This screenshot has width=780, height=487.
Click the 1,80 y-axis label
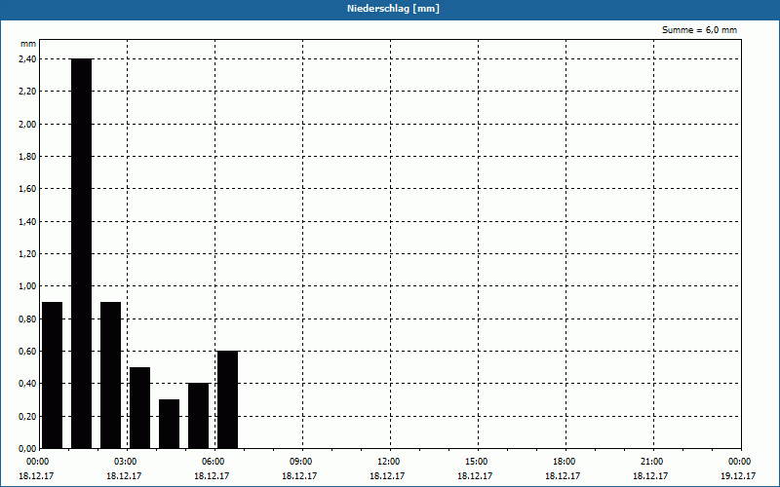point(27,157)
